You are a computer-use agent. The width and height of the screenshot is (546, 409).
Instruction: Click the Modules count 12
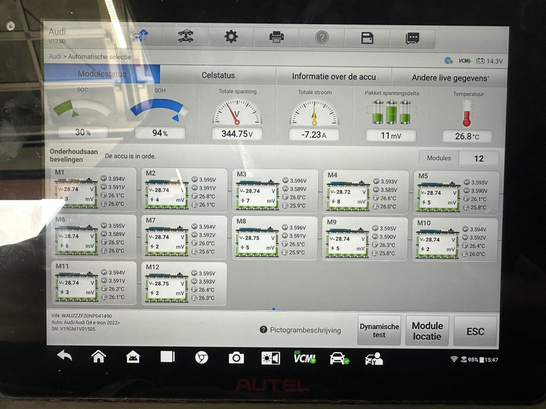point(479,159)
